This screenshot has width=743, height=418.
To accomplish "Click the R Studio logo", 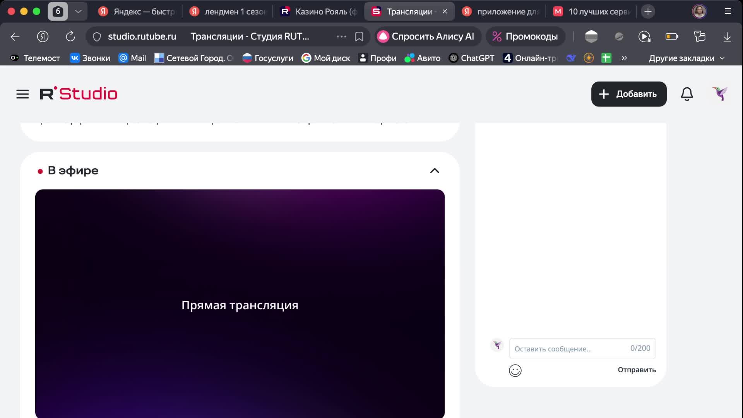I will point(79,93).
